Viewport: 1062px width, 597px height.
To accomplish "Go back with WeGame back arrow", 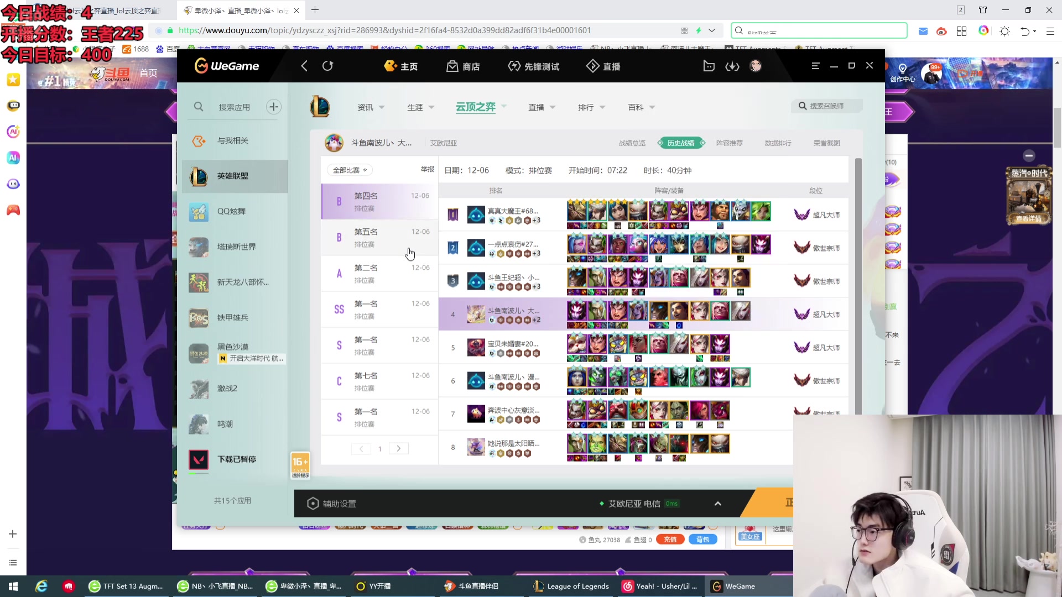I will [x=304, y=66].
